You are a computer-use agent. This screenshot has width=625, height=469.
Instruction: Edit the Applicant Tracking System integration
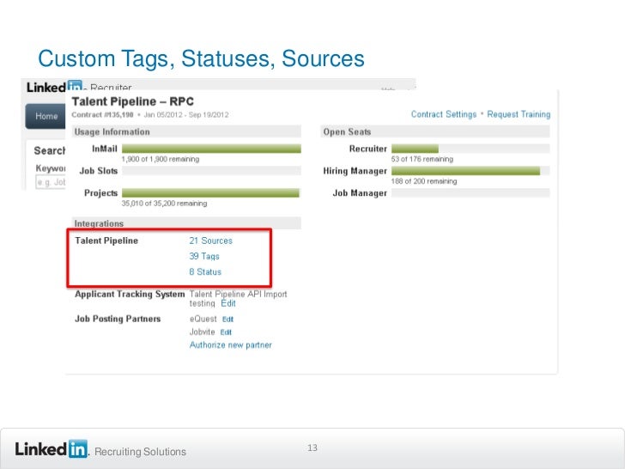click(x=228, y=303)
